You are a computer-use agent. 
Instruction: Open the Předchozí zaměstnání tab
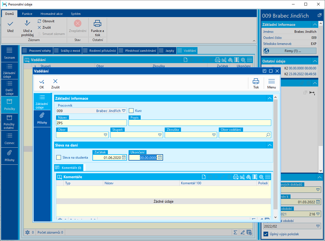point(138,51)
